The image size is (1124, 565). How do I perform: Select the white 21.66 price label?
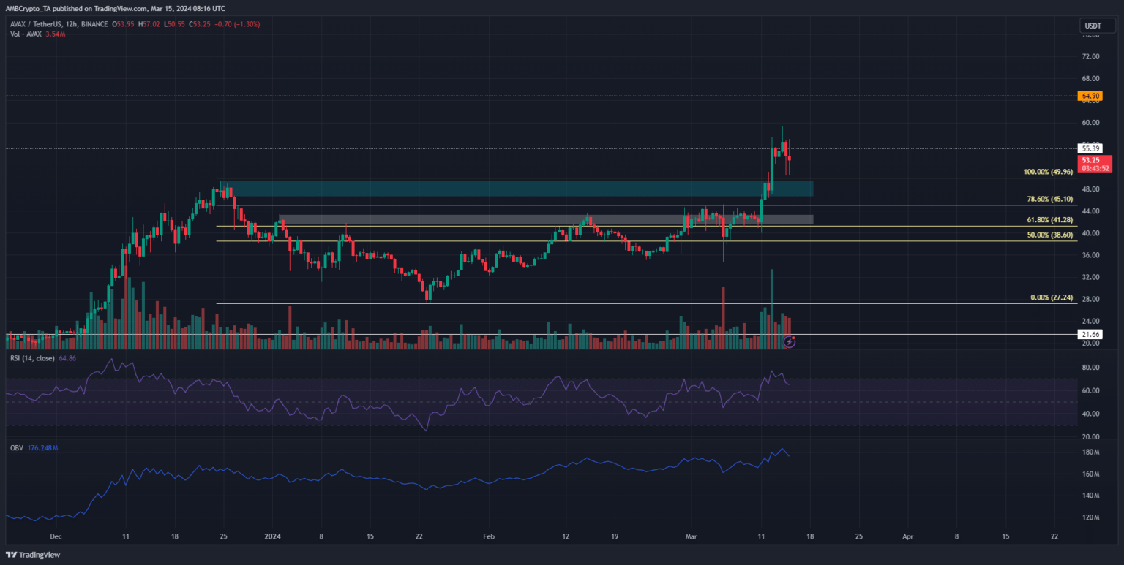click(1090, 334)
